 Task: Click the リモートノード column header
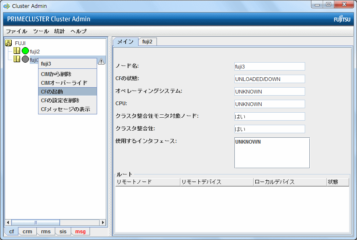(147, 182)
